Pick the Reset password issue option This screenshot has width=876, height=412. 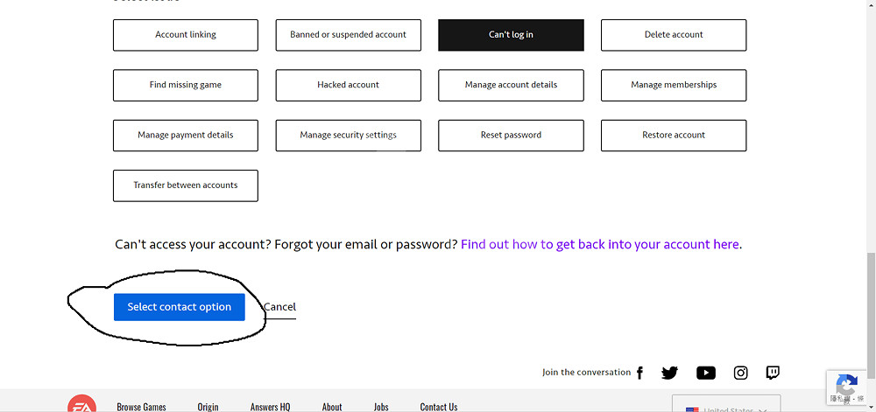pyautogui.click(x=511, y=136)
